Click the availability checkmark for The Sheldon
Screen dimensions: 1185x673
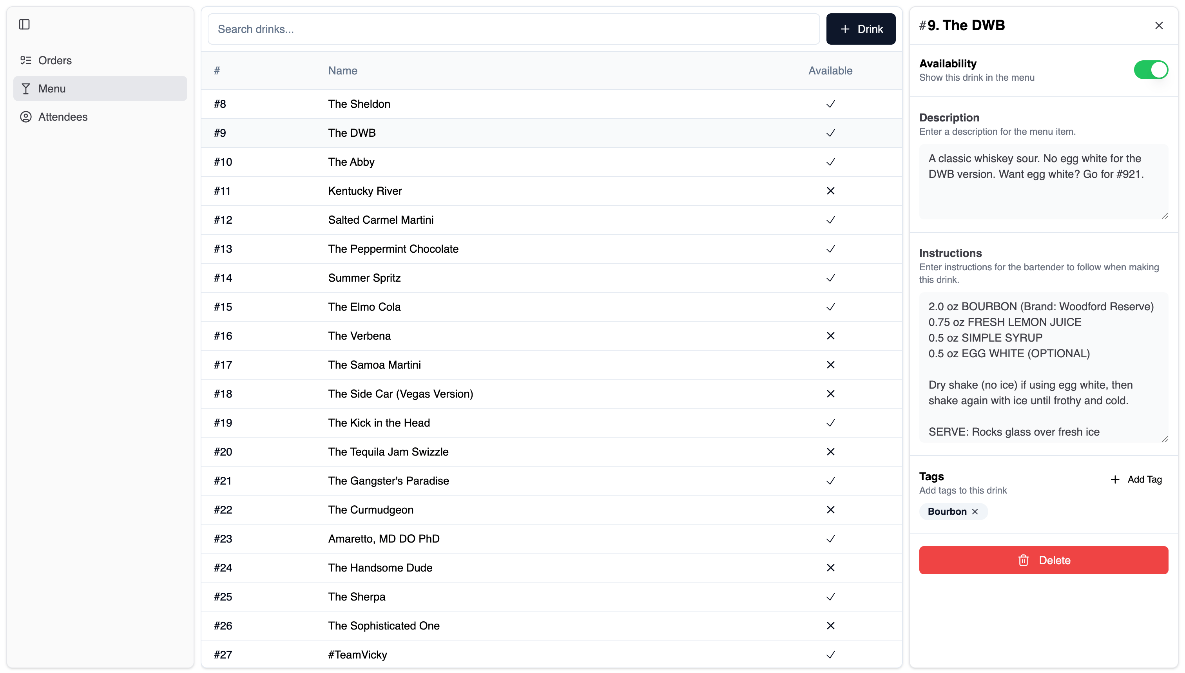point(830,103)
